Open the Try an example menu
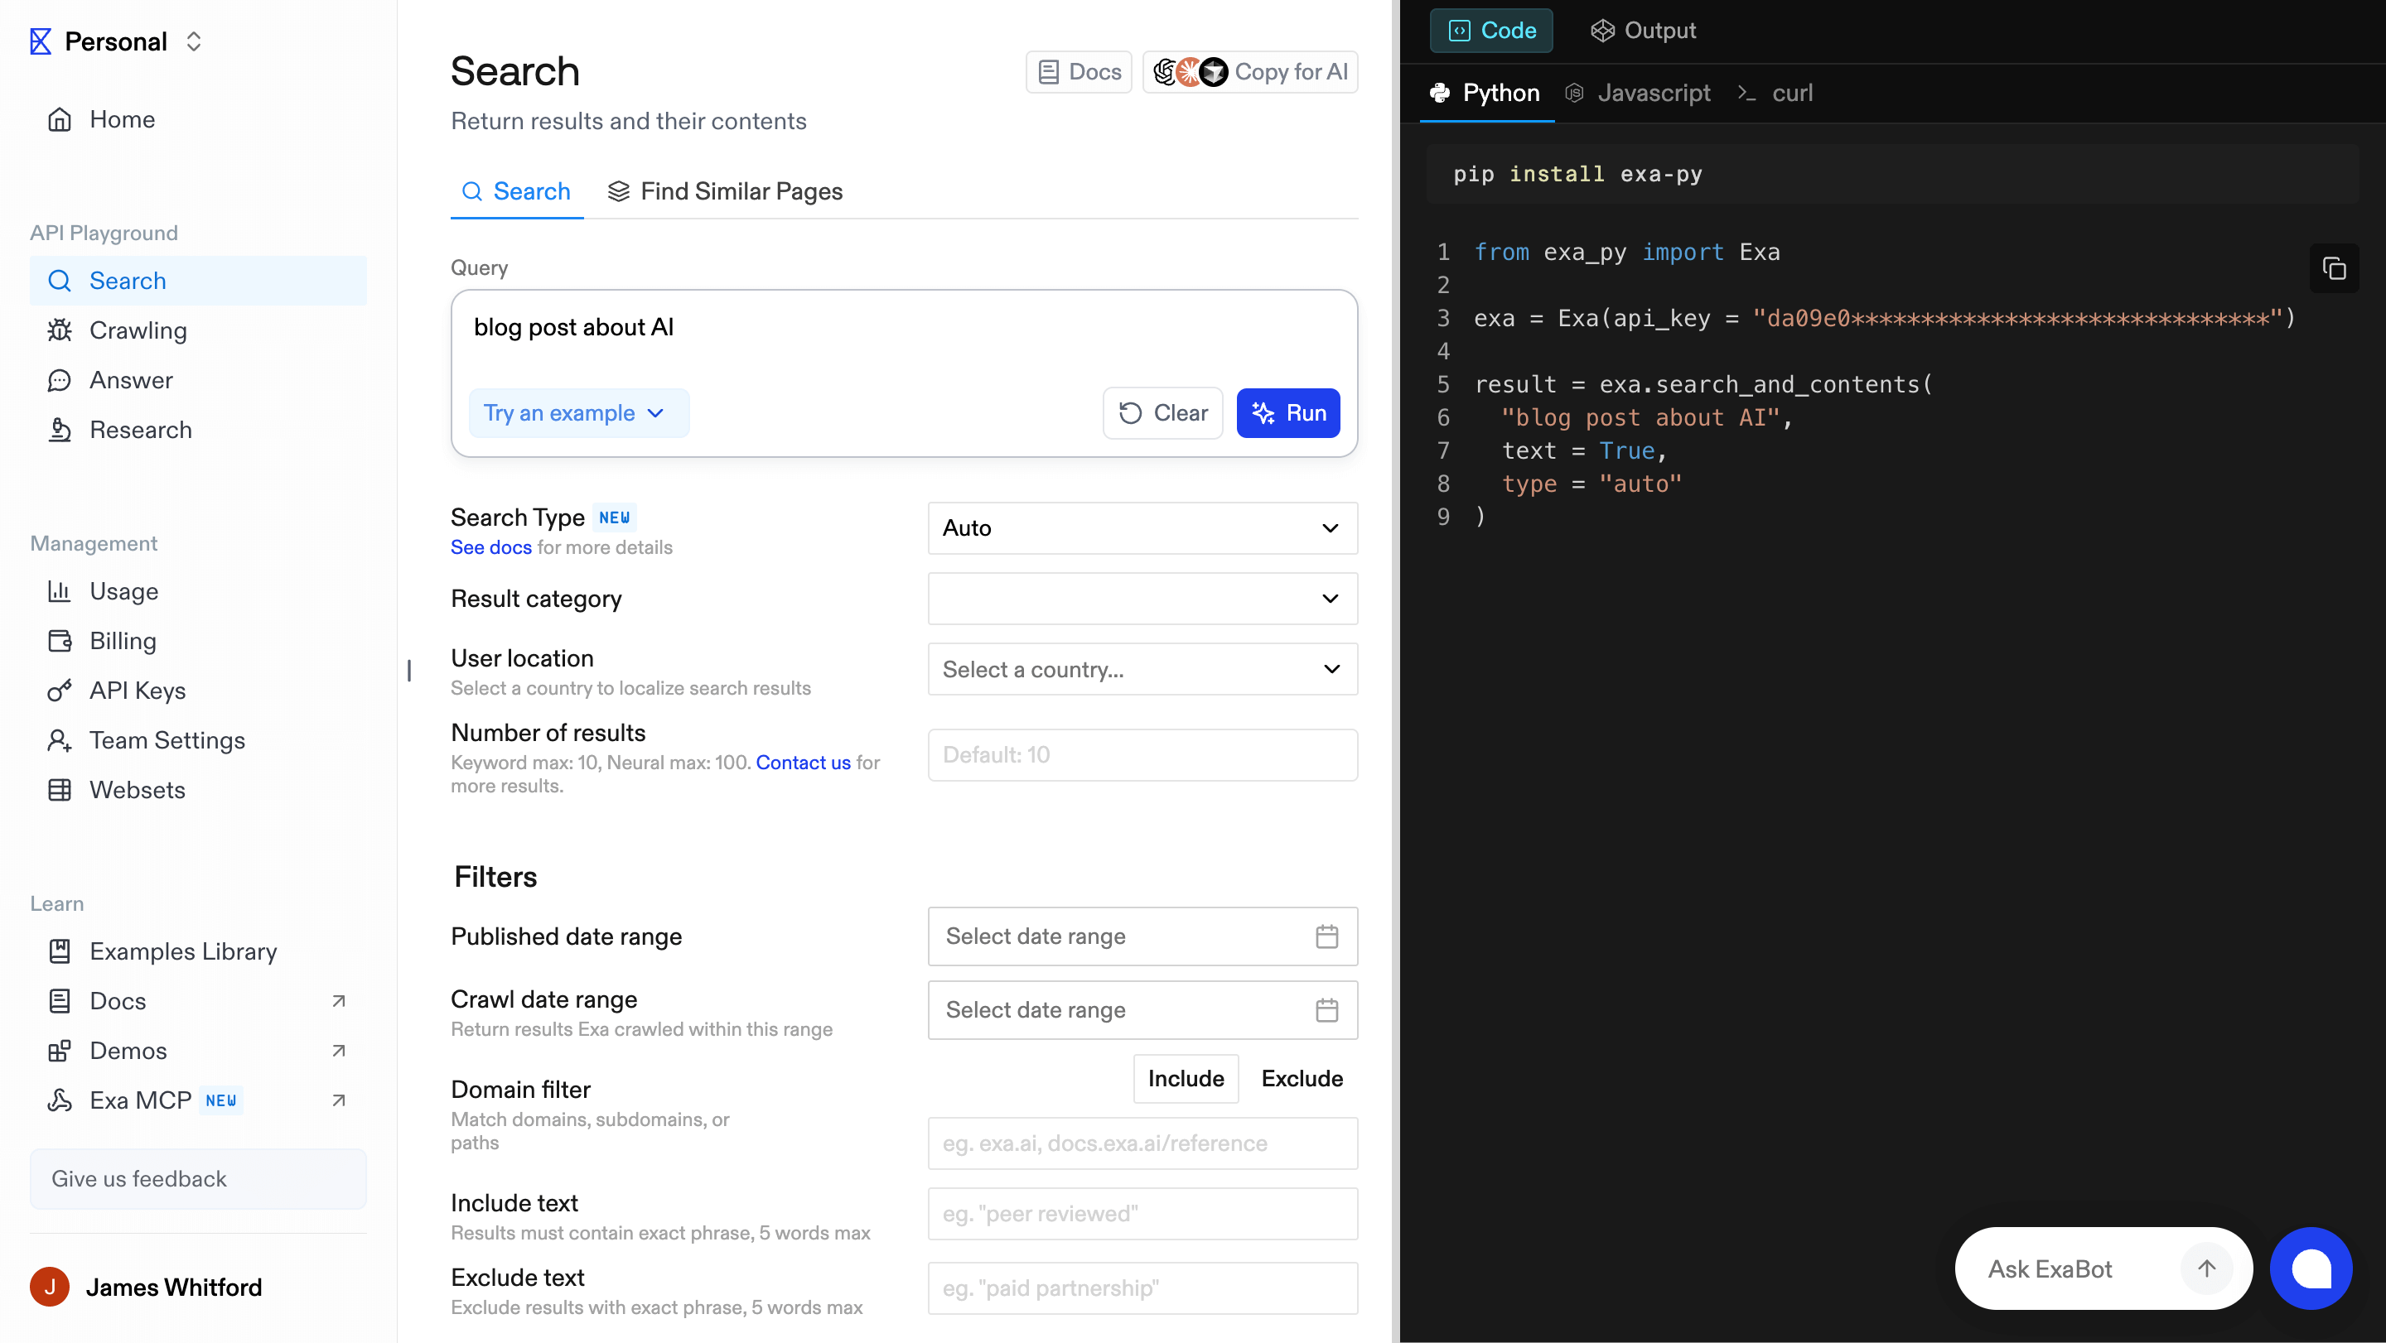The width and height of the screenshot is (2386, 1343). click(578, 413)
